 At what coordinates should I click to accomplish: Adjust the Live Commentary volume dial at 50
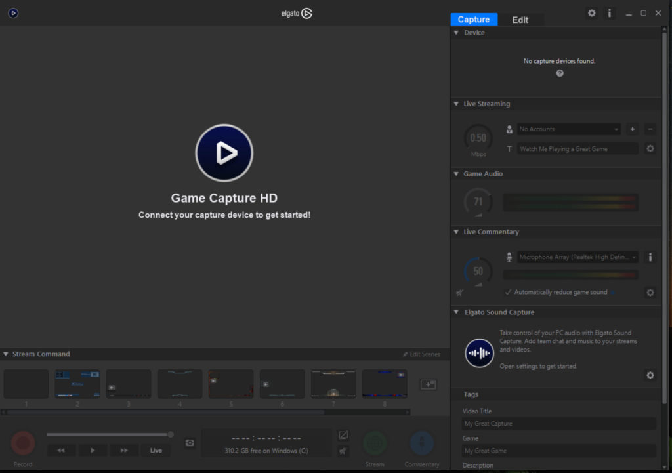coord(478,271)
